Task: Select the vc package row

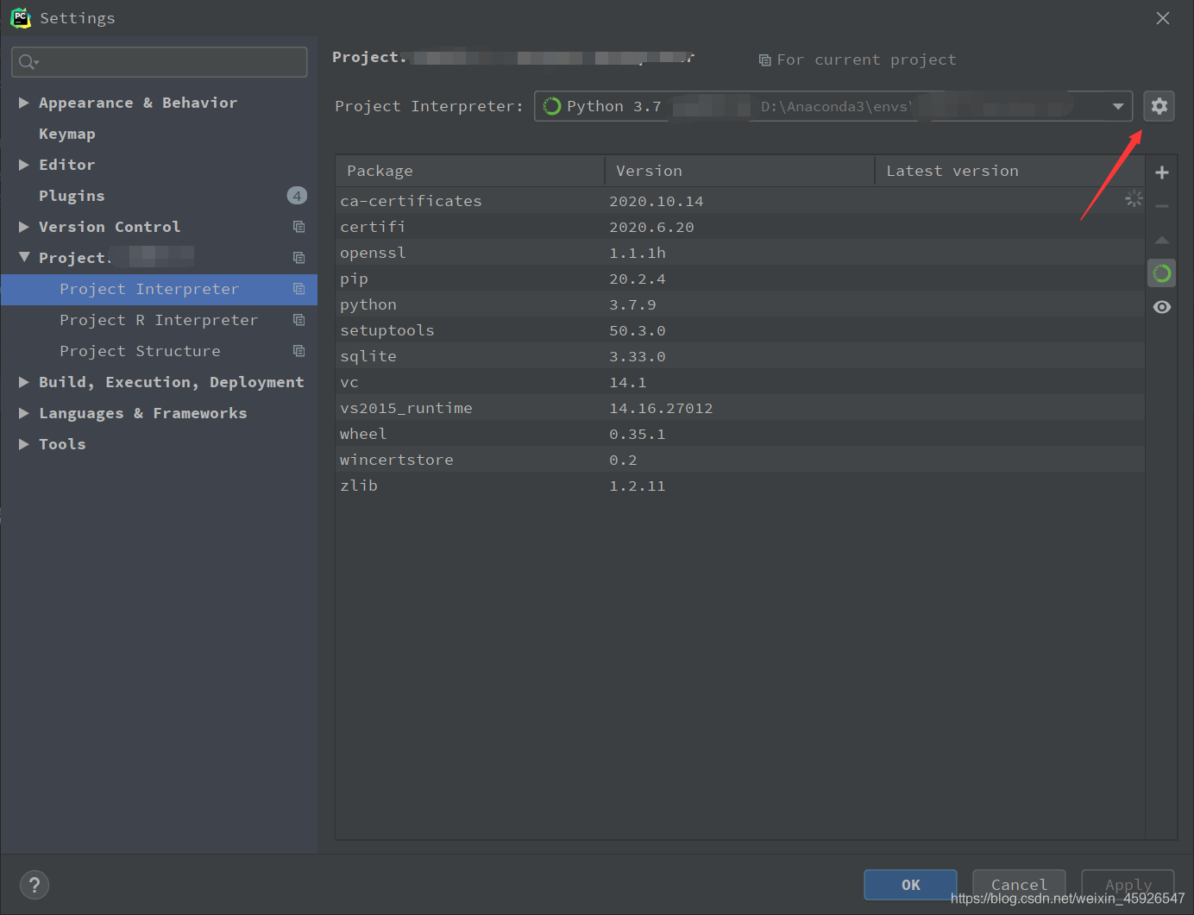Action: tap(740, 382)
